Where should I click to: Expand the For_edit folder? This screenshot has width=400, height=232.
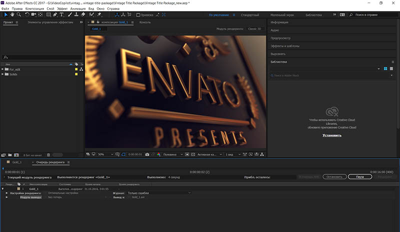click(x=2, y=69)
